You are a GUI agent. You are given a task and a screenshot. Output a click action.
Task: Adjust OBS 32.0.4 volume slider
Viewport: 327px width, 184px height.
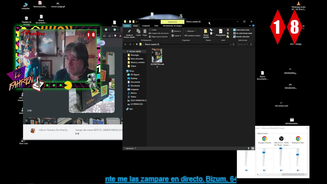tap(281, 148)
